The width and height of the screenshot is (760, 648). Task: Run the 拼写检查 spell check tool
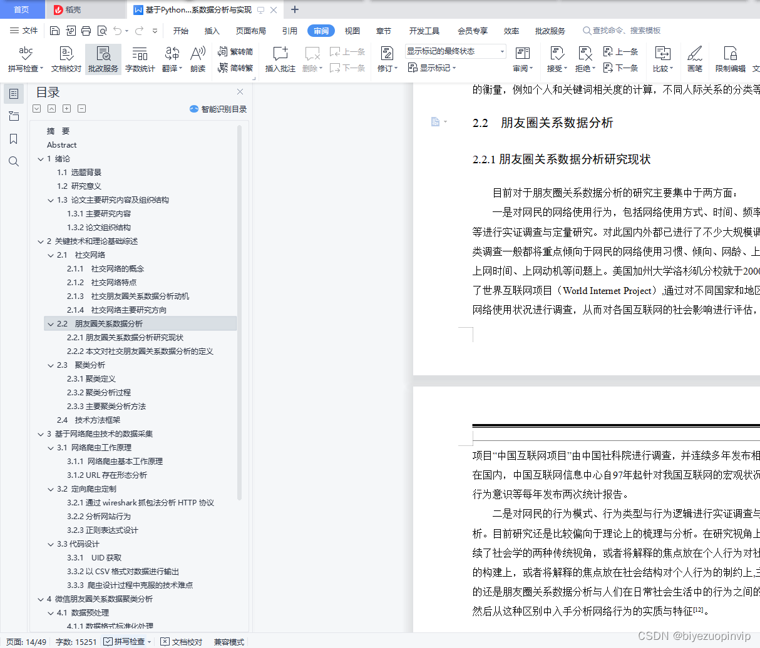click(25, 59)
